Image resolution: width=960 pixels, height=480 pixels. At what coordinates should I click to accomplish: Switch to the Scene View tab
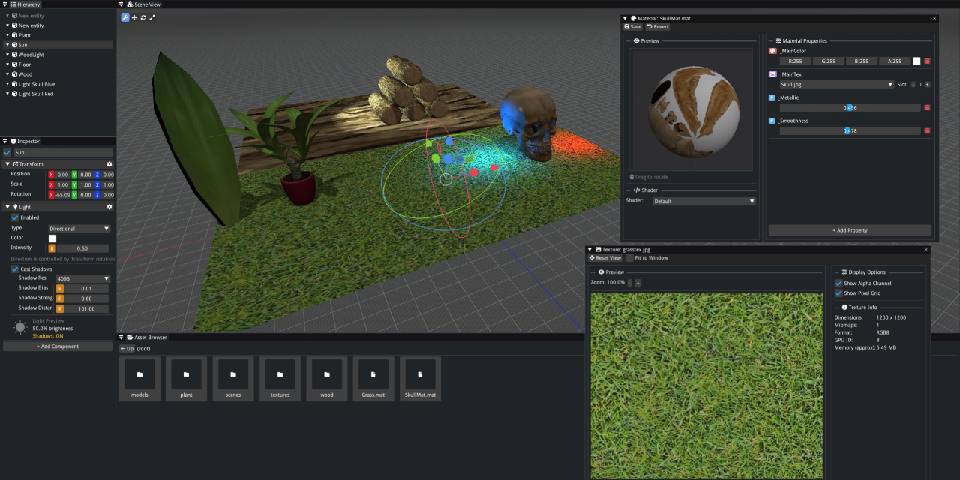click(142, 4)
